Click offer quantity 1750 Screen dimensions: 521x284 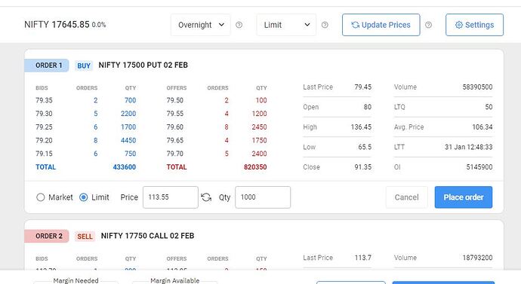click(259, 140)
